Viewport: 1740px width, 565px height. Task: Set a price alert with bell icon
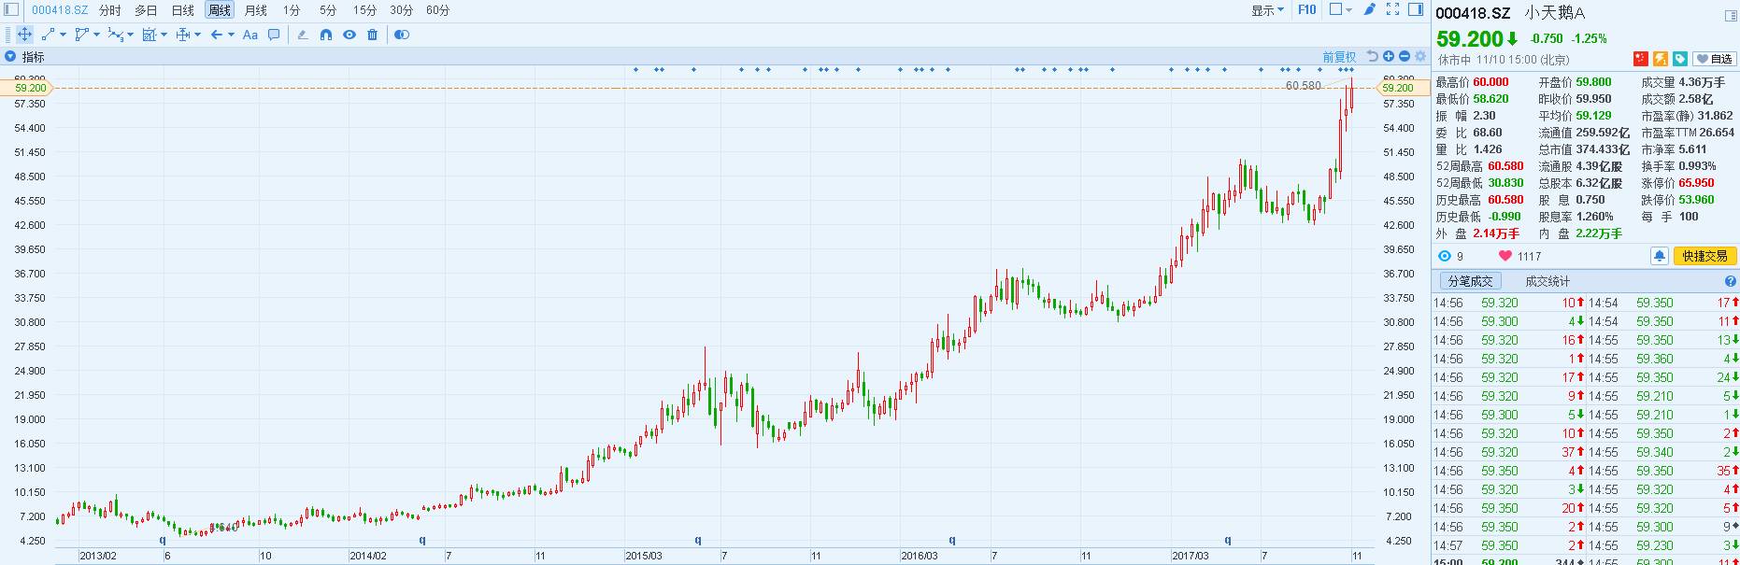pos(1659,256)
